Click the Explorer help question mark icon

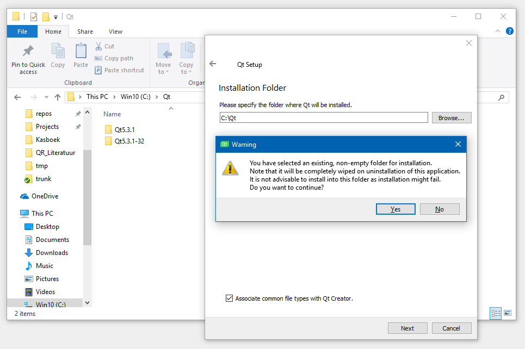click(510, 31)
